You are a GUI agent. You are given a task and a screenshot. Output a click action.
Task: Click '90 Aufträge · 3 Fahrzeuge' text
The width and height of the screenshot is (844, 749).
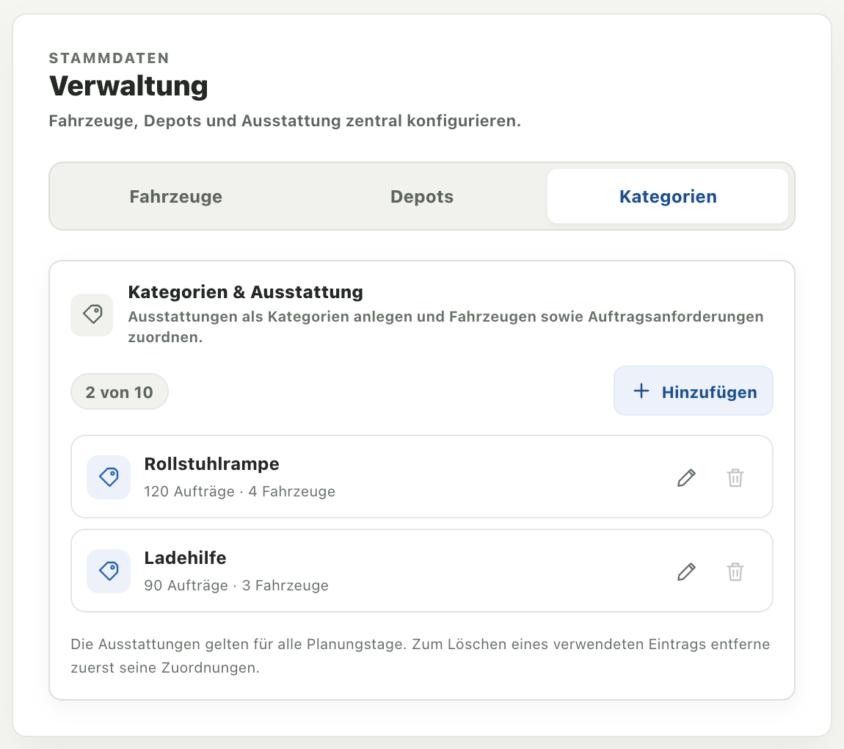236,585
